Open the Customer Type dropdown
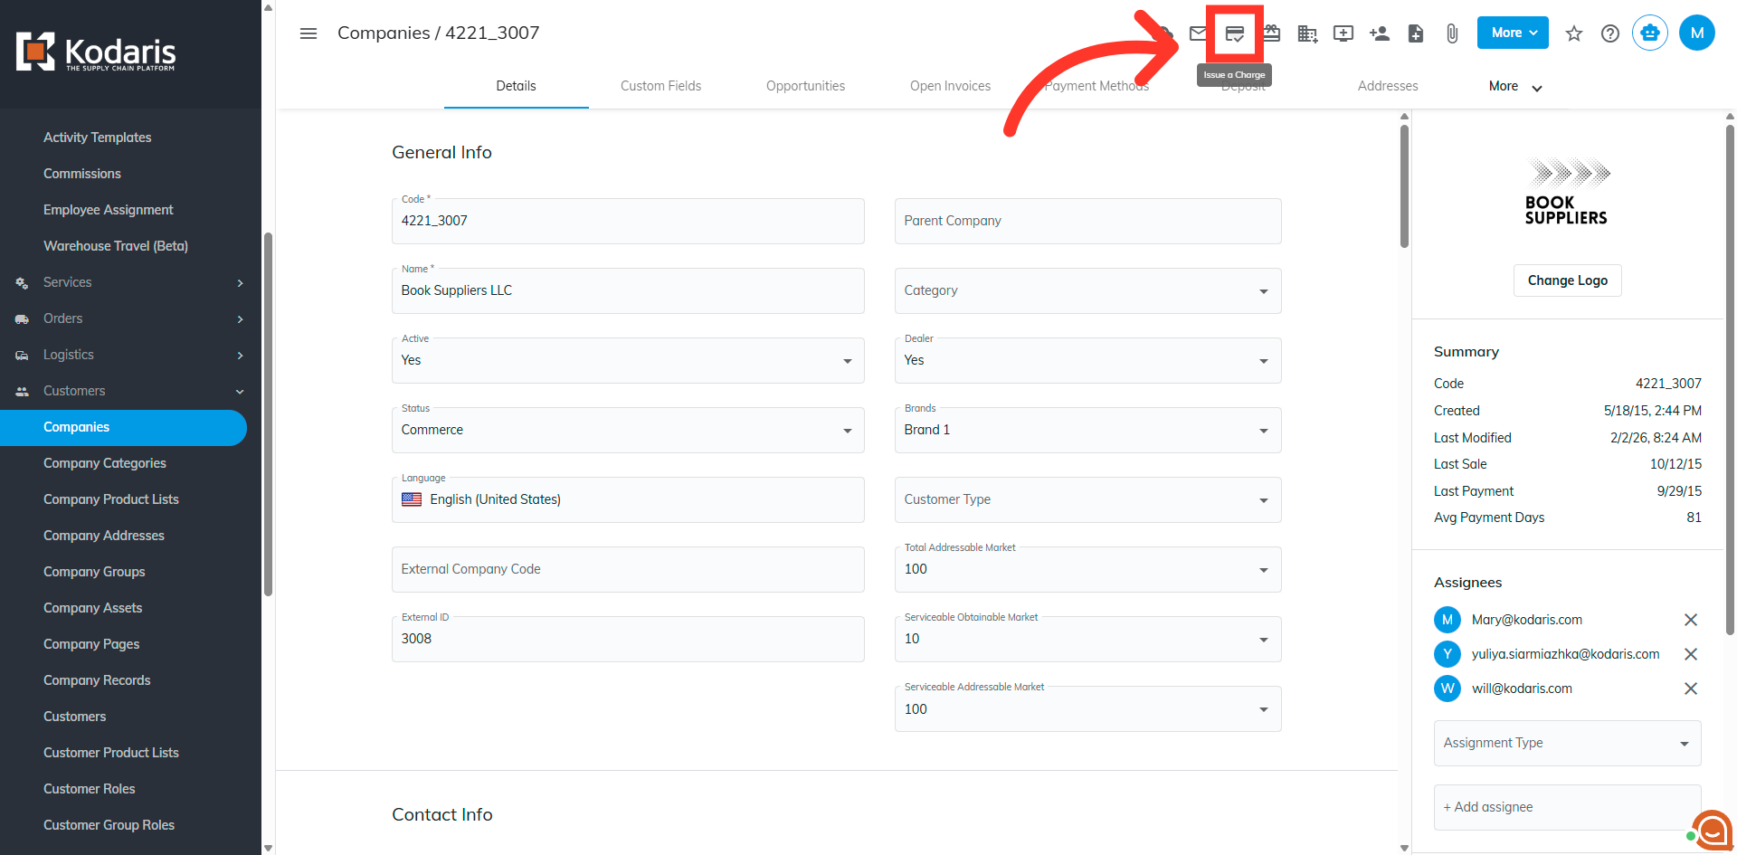The image size is (1737, 855). click(x=1087, y=499)
